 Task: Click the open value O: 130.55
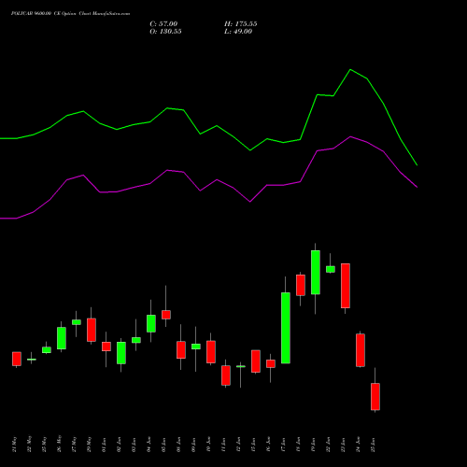point(165,32)
